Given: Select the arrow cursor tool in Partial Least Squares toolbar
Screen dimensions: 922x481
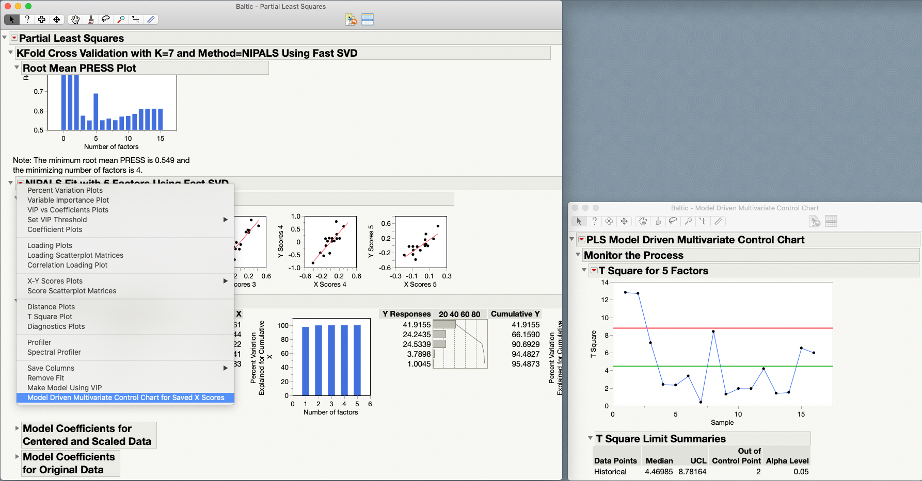Looking at the screenshot, I should (x=11, y=20).
